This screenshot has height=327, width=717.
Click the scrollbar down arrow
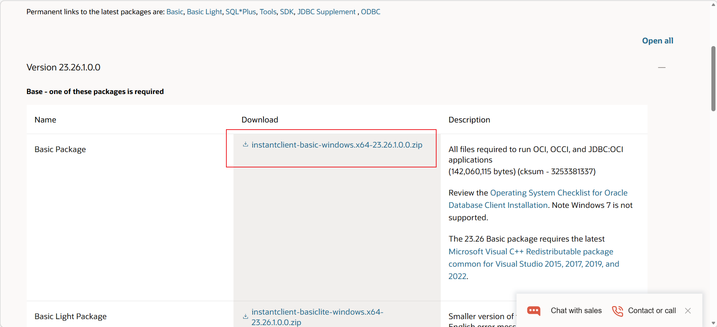click(713, 323)
